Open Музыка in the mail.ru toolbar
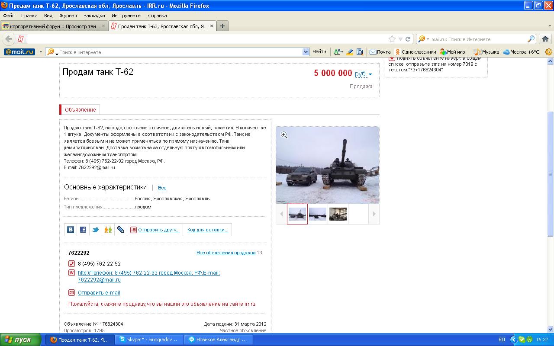 click(x=486, y=52)
